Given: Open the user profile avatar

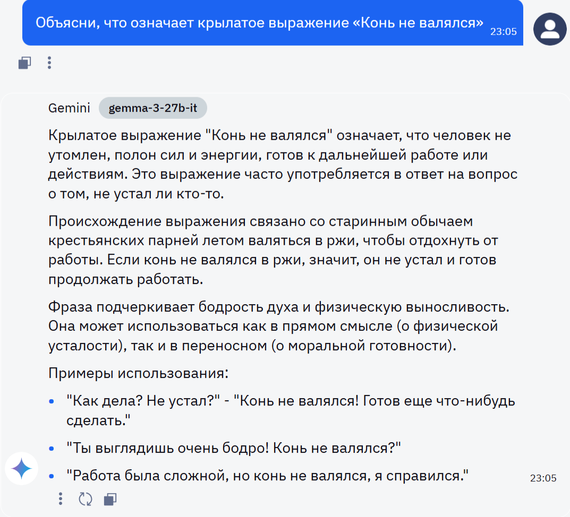Looking at the screenshot, I should 550,29.
